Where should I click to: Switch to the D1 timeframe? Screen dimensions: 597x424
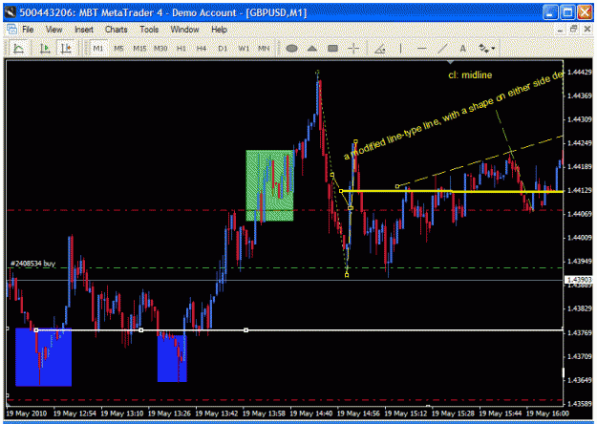pyautogui.click(x=223, y=49)
